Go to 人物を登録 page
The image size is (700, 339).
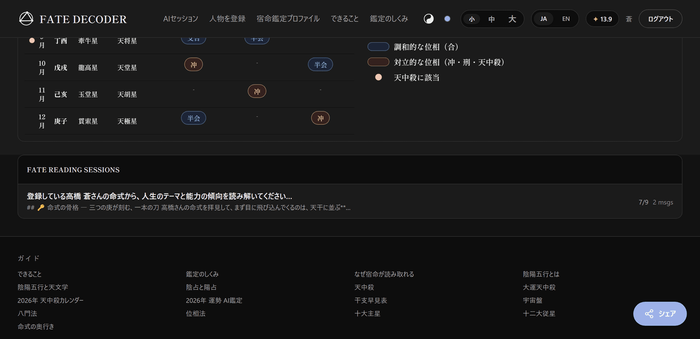click(227, 19)
